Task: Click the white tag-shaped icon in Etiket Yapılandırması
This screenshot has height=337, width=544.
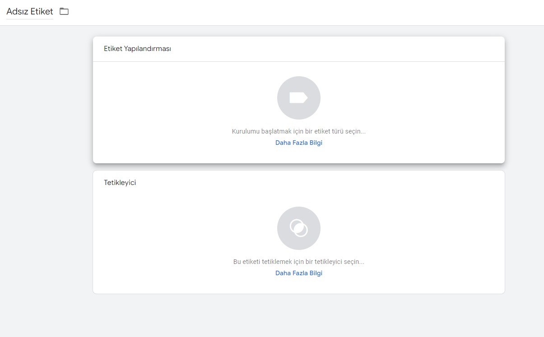Action: (x=298, y=98)
